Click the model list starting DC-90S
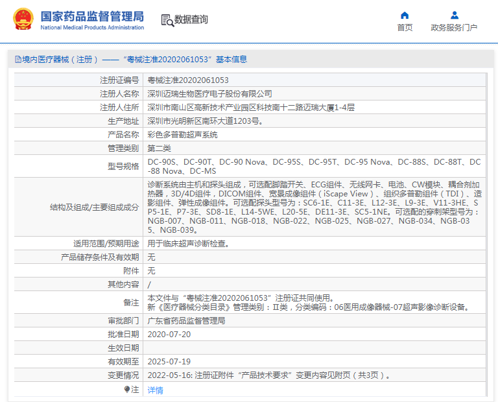Image resolution: width=498 pixels, height=402 pixels. click(314, 167)
